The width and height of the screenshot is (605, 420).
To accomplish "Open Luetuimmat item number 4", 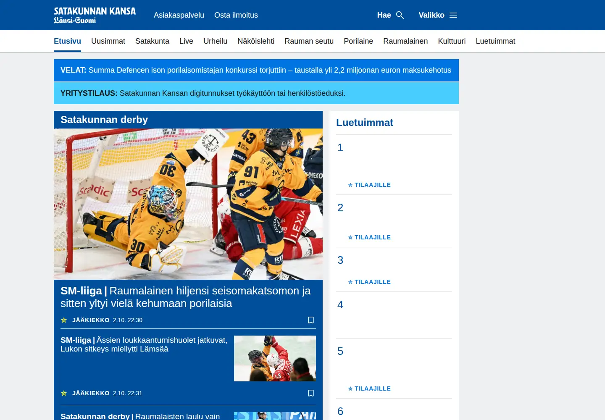I will (394, 315).
